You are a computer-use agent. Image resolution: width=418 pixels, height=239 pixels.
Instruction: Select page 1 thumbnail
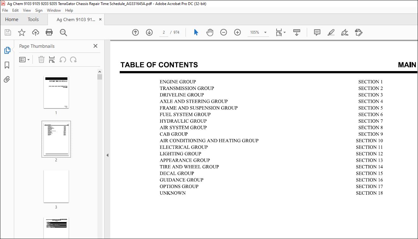[x=56, y=92]
